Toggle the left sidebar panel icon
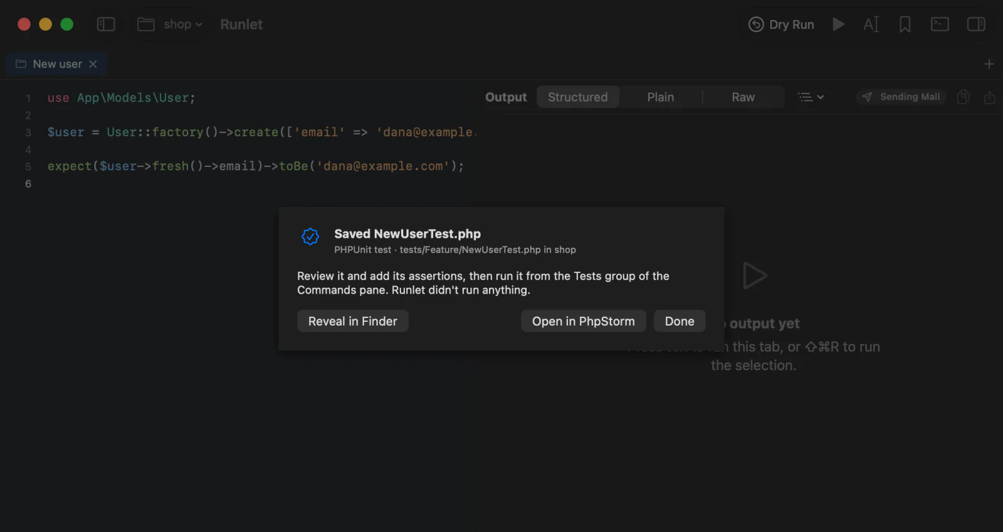1003x532 pixels. pos(106,24)
